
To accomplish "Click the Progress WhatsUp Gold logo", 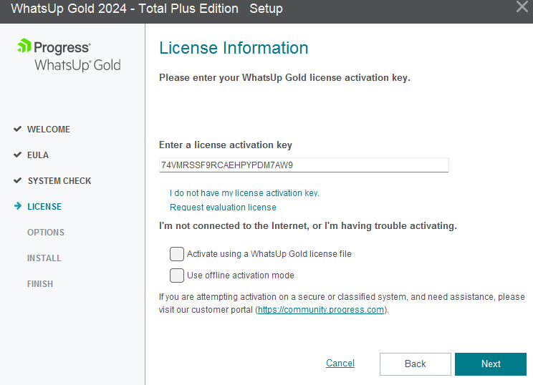I will (69, 56).
